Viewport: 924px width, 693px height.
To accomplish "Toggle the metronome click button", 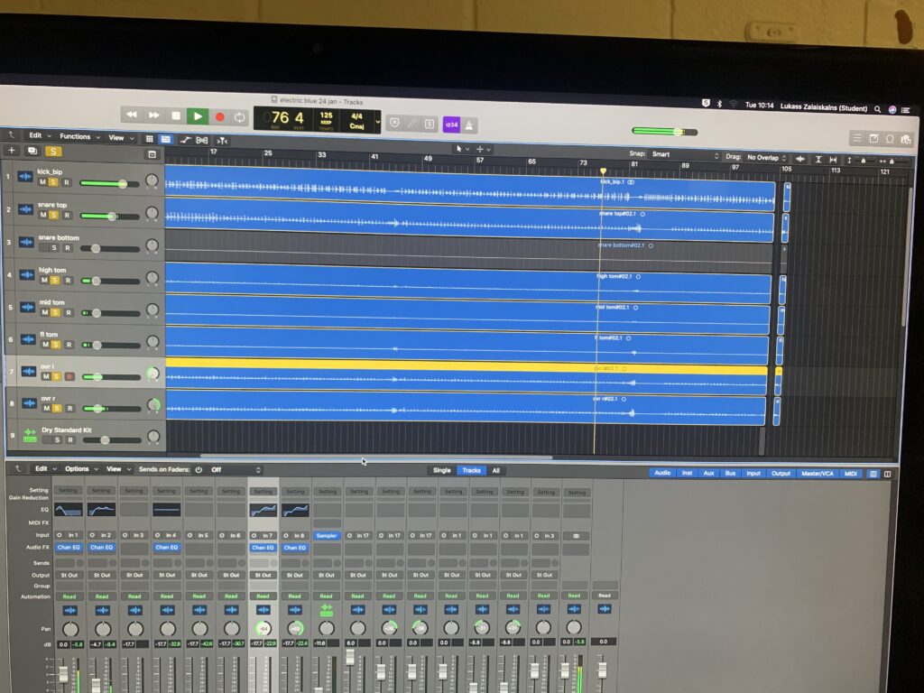I will tap(469, 125).
